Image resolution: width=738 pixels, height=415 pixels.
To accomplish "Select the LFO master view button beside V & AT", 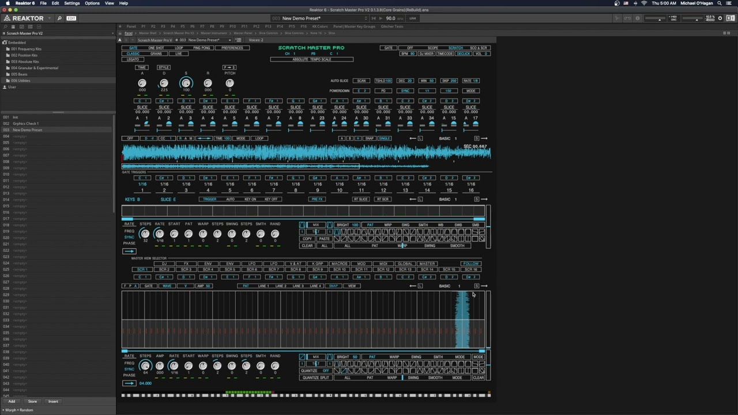I will tap(273, 264).
